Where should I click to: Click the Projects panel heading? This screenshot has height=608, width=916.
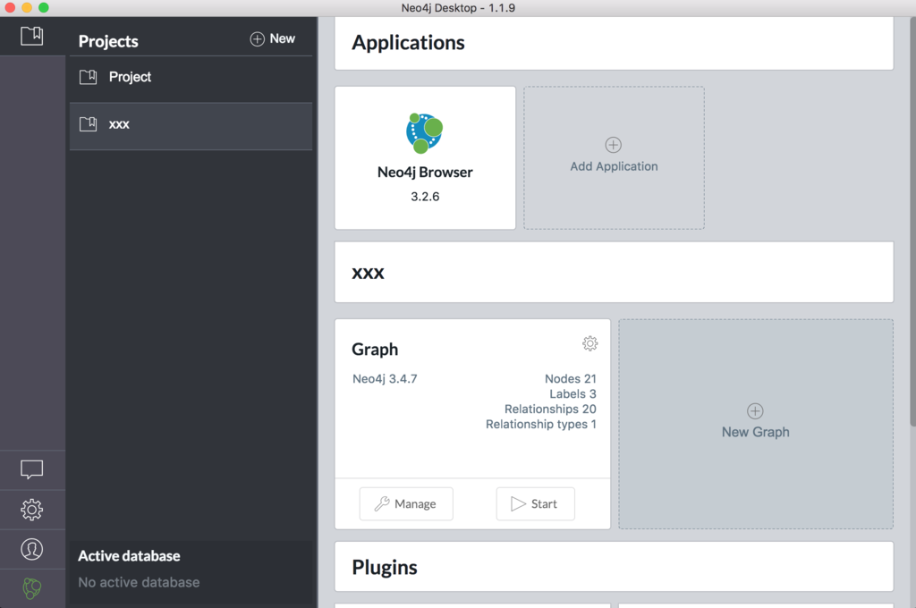[108, 41]
